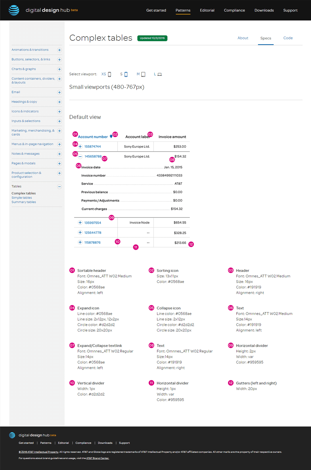Click the AT&T globe logo in header
This screenshot has width=311, height=470.
(14, 10)
